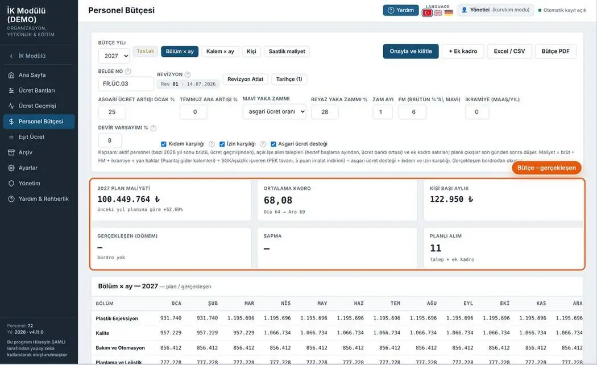Focus the Asgari Ücret Artışı Ocak field
The height and width of the screenshot is (365, 597).
coord(112,112)
